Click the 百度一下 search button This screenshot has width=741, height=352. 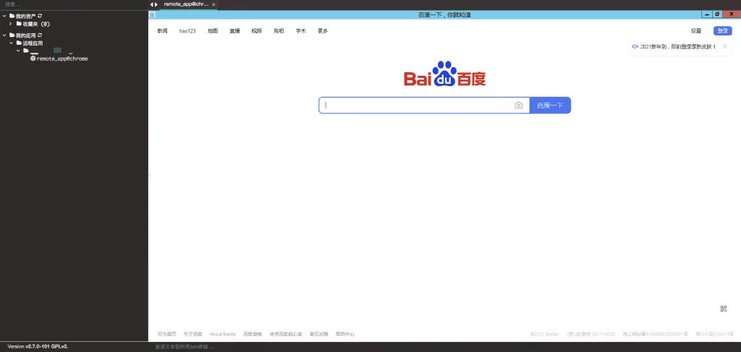click(550, 106)
